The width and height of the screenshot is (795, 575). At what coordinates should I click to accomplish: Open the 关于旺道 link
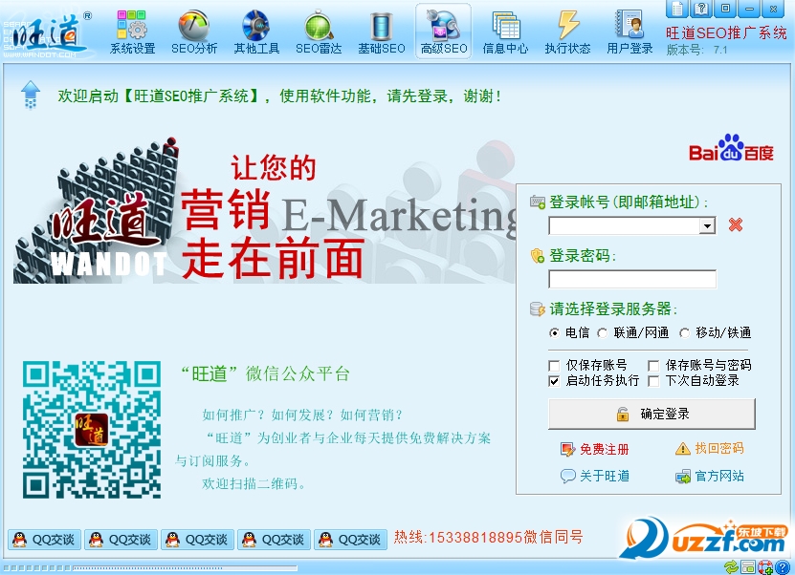(x=595, y=476)
